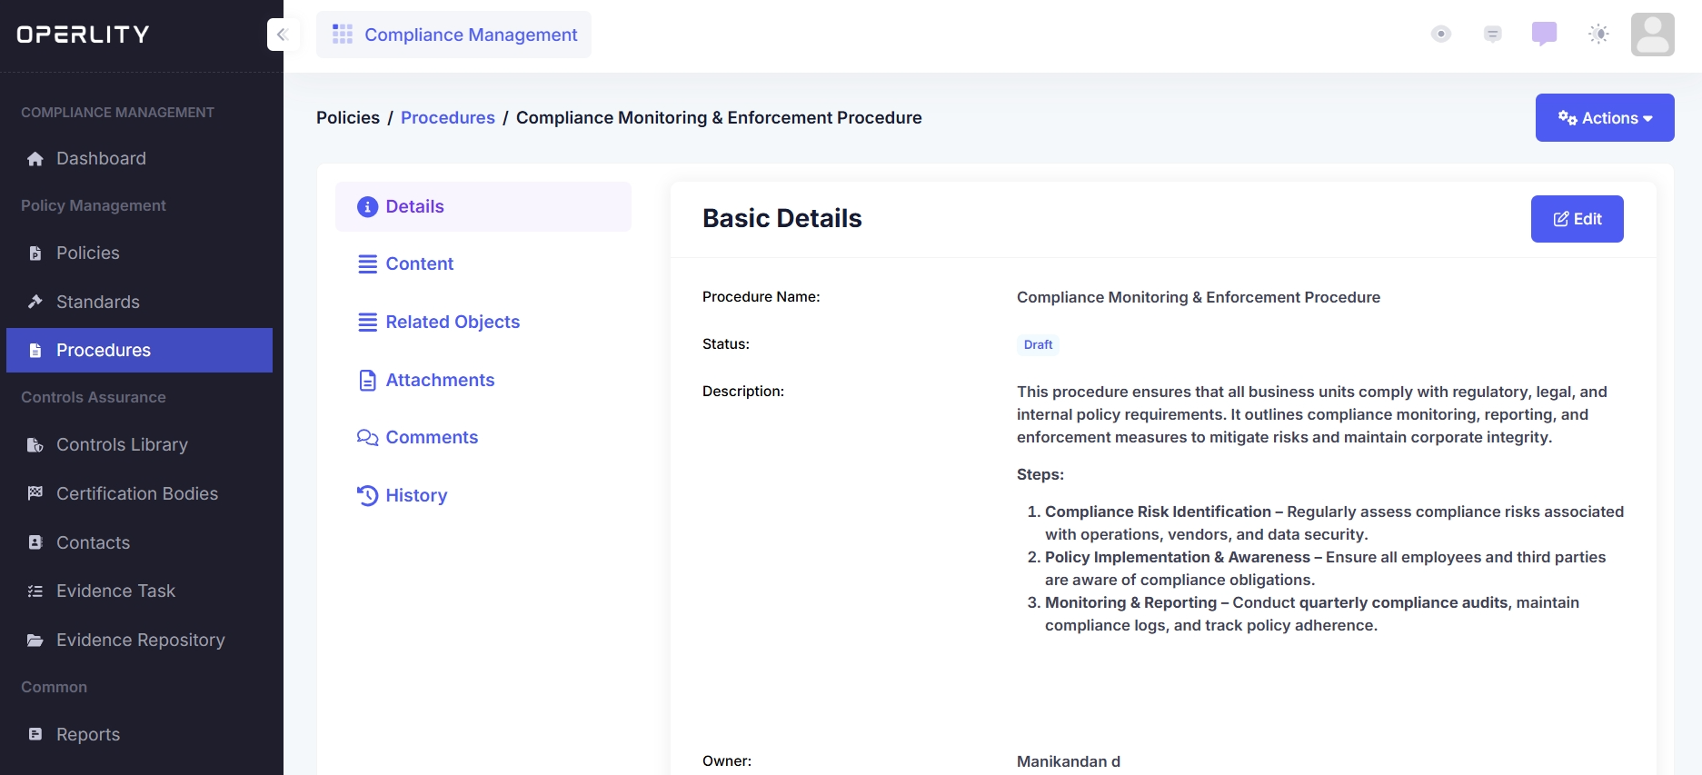Open Evidence Repository folder item
The height and width of the screenshot is (775, 1702).
[x=140, y=641]
